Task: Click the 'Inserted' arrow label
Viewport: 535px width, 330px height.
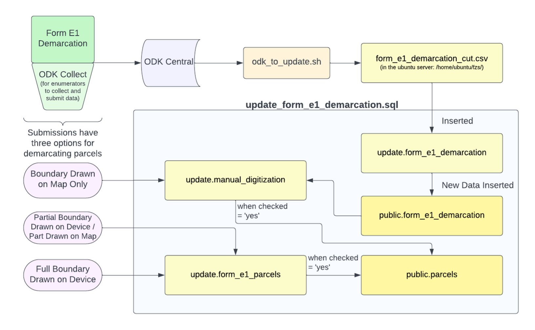Action: click(457, 121)
